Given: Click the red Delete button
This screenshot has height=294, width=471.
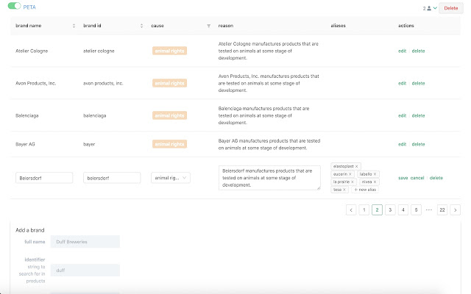Looking at the screenshot, I should (x=450, y=8).
